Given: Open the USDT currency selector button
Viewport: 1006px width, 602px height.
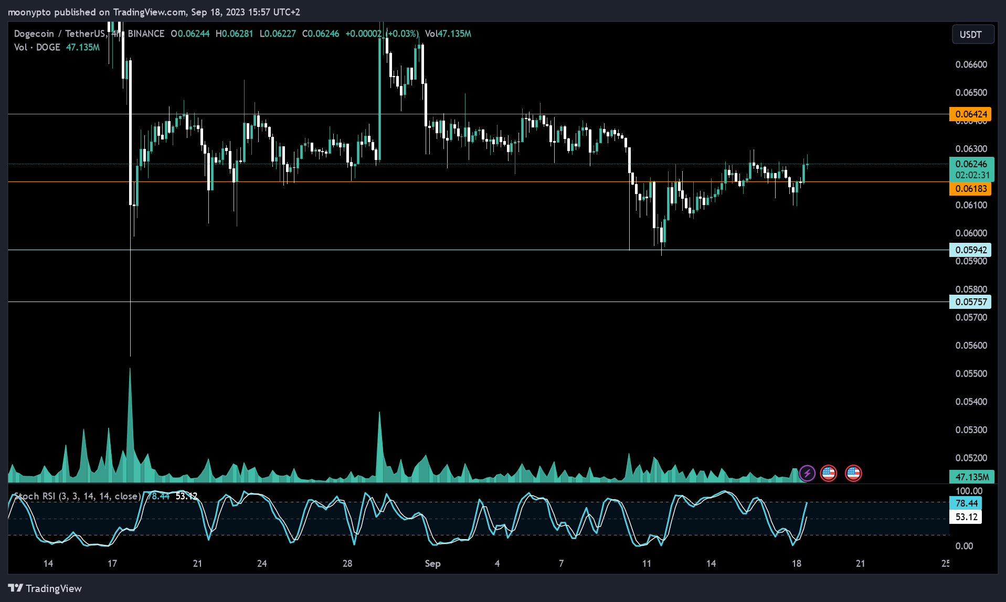Looking at the screenshot, I should point(973,35).
